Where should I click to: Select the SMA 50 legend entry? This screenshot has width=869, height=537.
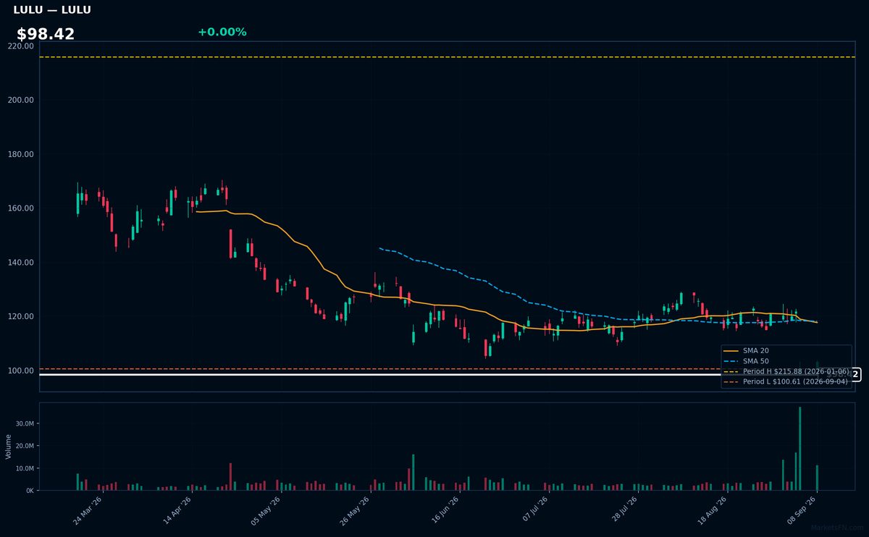pyautogui.click(x=746, y=360)
